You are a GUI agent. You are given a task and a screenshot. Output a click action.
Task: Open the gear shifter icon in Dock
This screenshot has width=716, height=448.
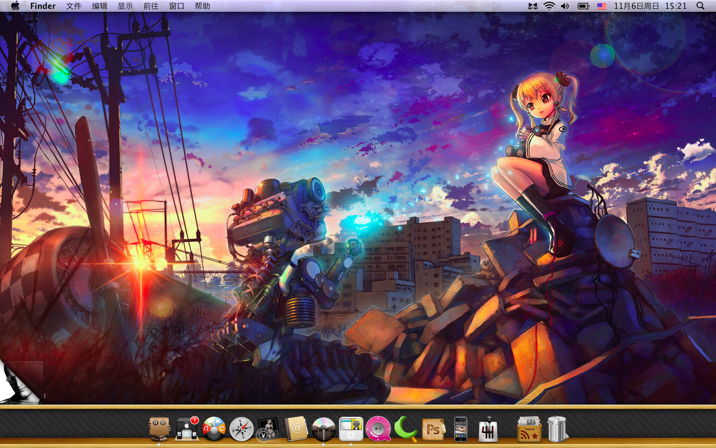click(x=488, y=429)
